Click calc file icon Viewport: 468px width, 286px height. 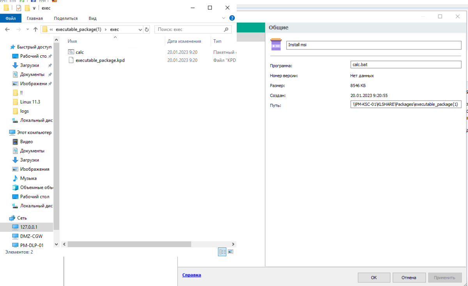click(71, 52)
